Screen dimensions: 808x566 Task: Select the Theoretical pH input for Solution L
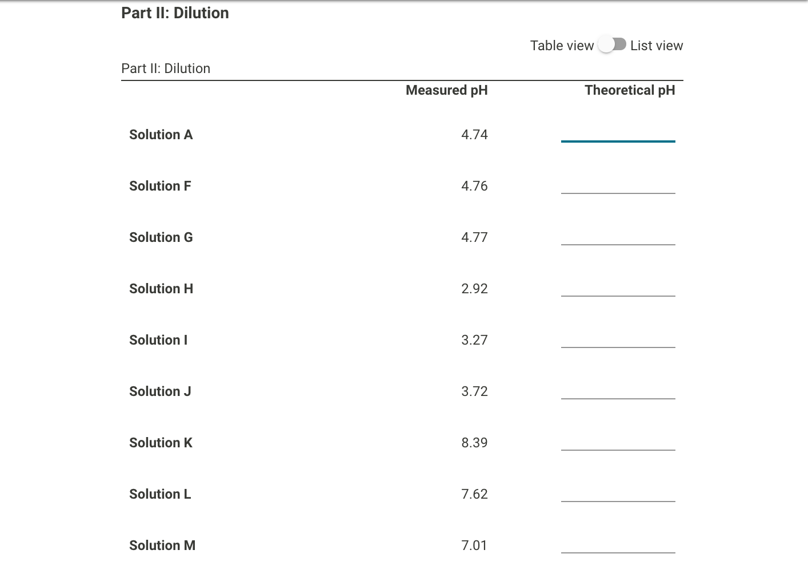coord(618,498)
